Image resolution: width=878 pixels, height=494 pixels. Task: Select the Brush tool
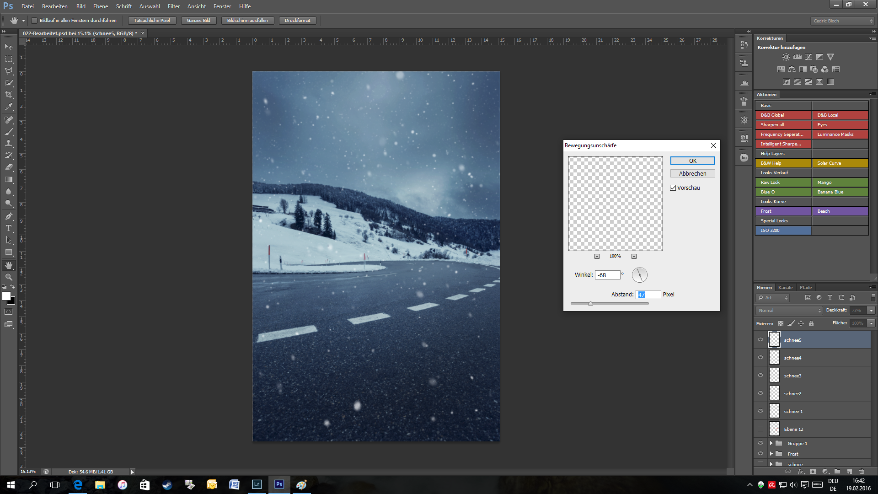click(x=9, y=132)
